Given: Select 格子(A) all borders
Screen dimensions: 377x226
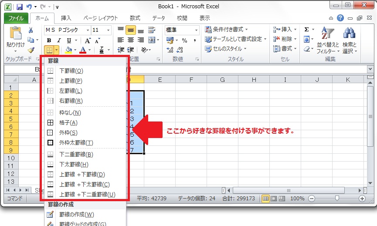Looking at the screenshot, I should click(85, 123).
